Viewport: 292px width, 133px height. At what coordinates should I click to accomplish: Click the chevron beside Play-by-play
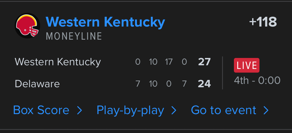174,110
